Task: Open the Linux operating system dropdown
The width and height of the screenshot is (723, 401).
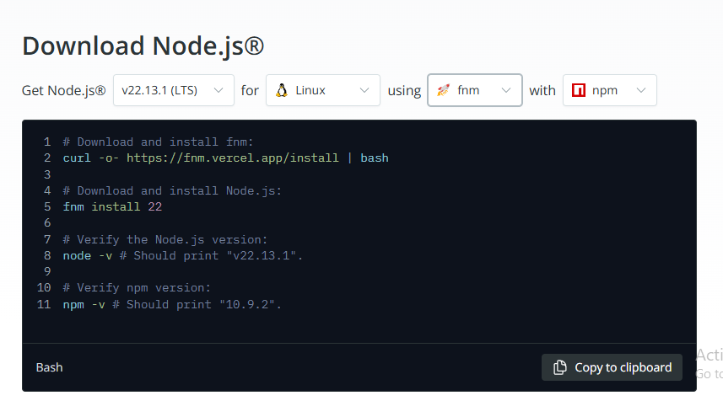Action: click(323, 90)
